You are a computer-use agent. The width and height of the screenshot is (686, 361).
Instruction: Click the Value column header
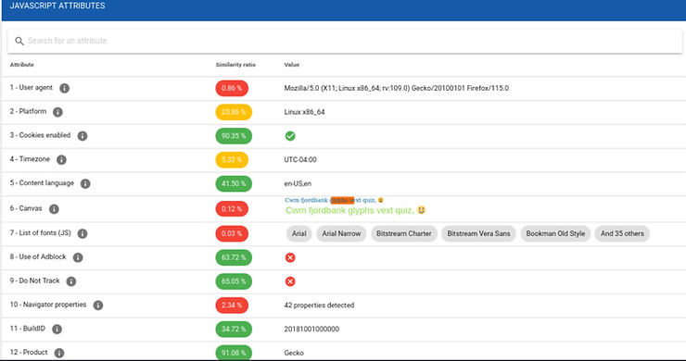[292, 65]
